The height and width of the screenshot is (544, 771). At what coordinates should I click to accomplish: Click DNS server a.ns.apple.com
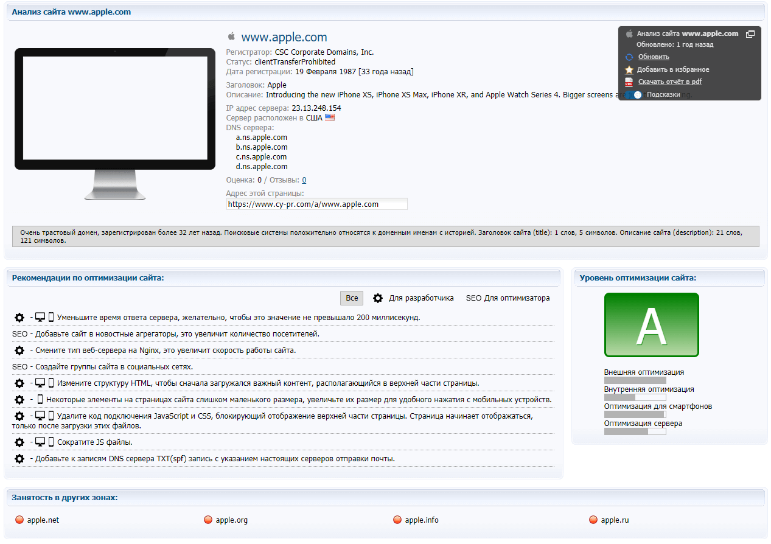[262, 138]
